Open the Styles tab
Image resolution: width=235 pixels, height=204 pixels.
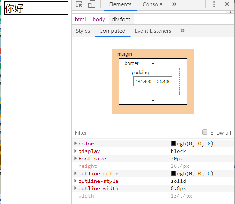83,31
